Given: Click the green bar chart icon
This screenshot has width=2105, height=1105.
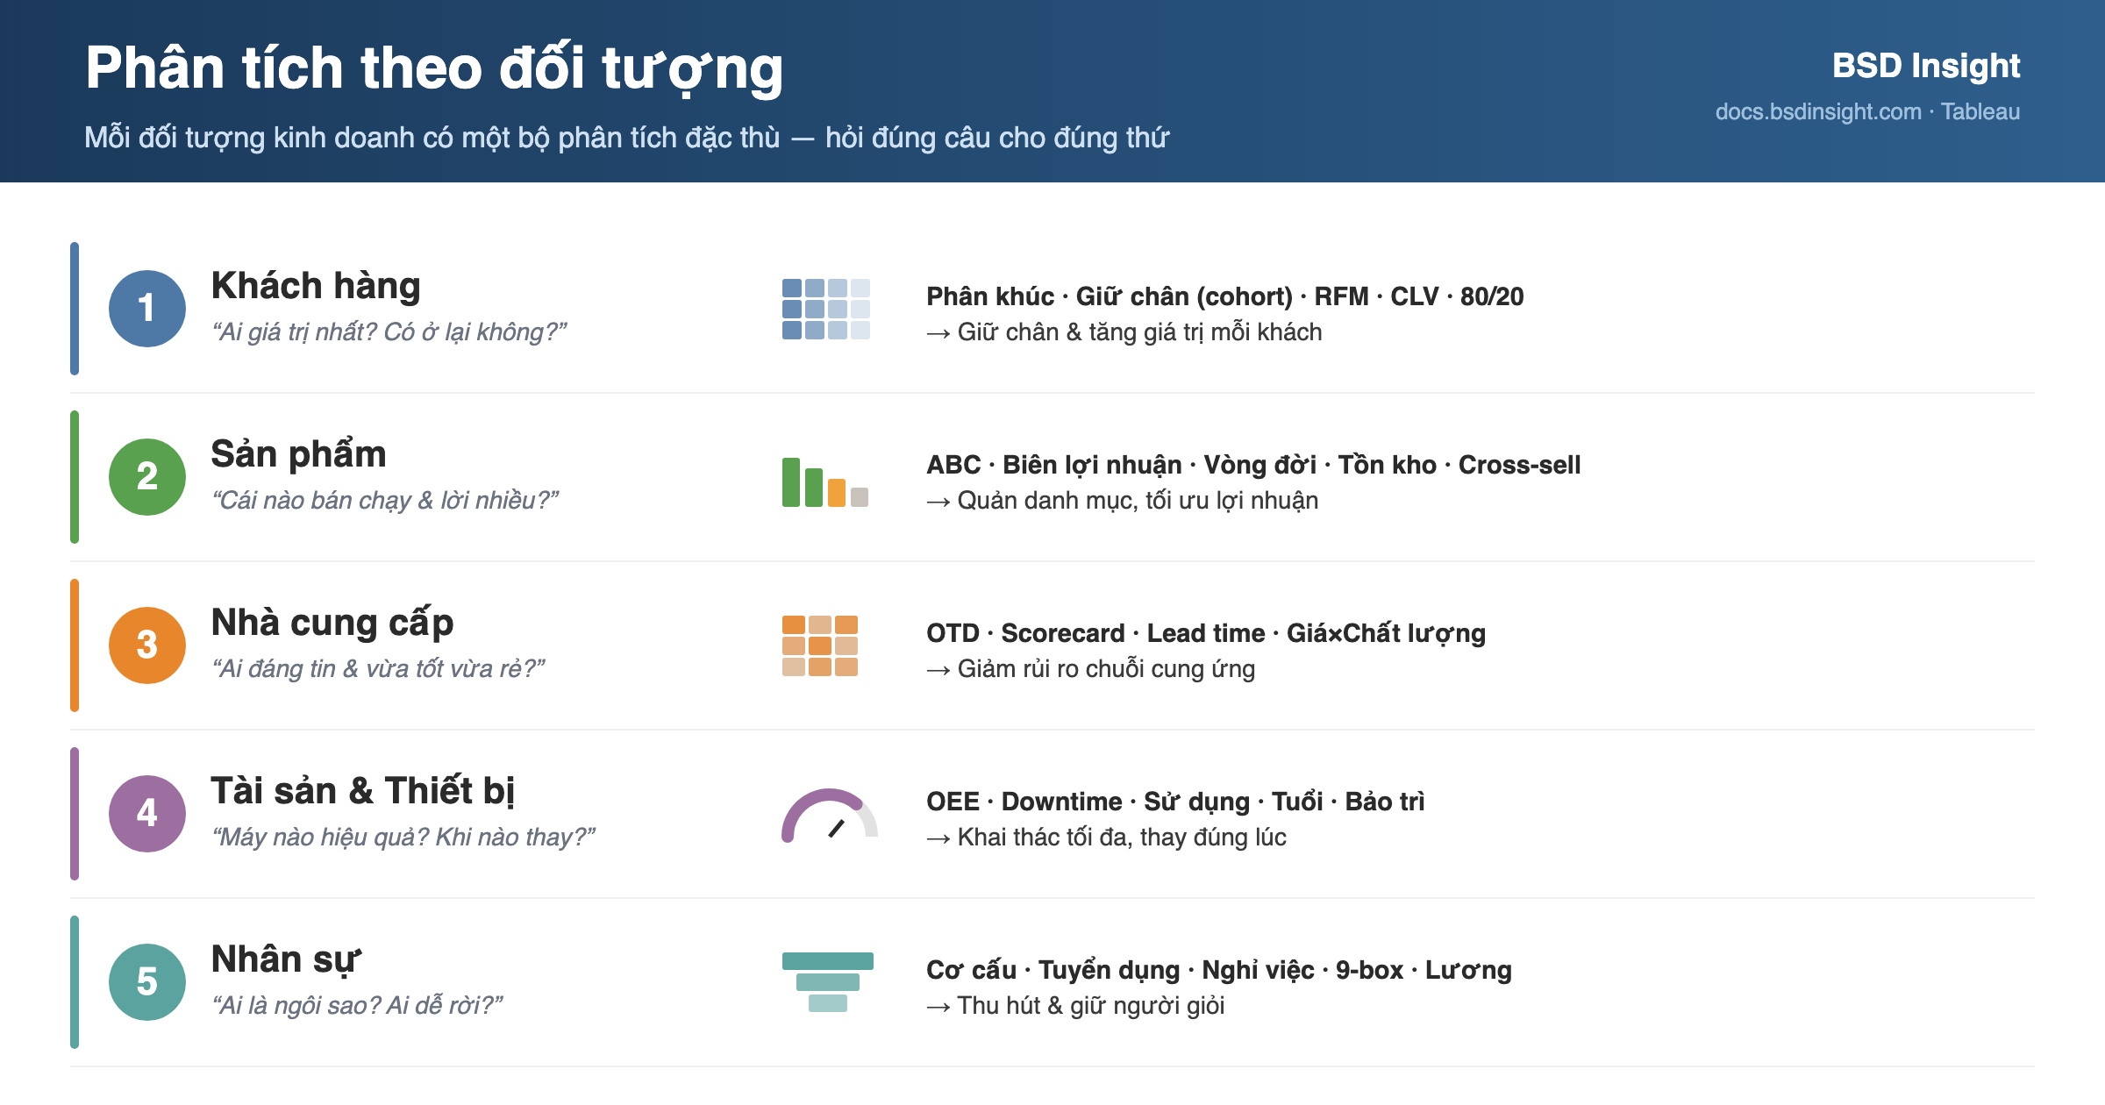Looking at the screenshot, I should tap(825, 481).
